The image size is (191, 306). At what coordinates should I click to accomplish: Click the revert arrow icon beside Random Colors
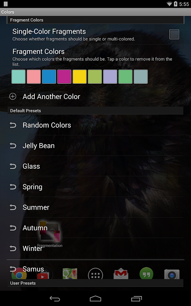coord(13,125)
